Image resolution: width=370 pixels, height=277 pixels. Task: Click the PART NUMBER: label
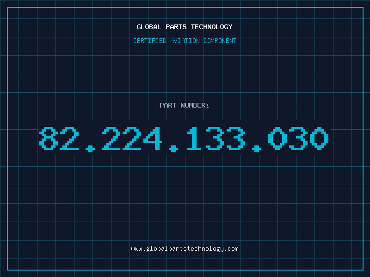[x=184, y=105]
